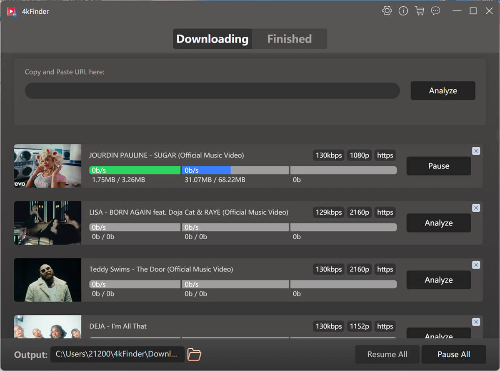The width and height of the screenshot is (500, 371).
Task: Remove the DEJA I'm All That item
Action: (x=476, y=322)
